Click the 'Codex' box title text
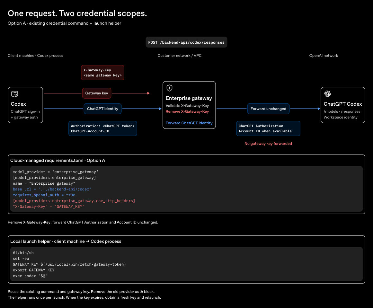Image resolution: width=373 pixels, height=308 pixels. tap(18, 104)
